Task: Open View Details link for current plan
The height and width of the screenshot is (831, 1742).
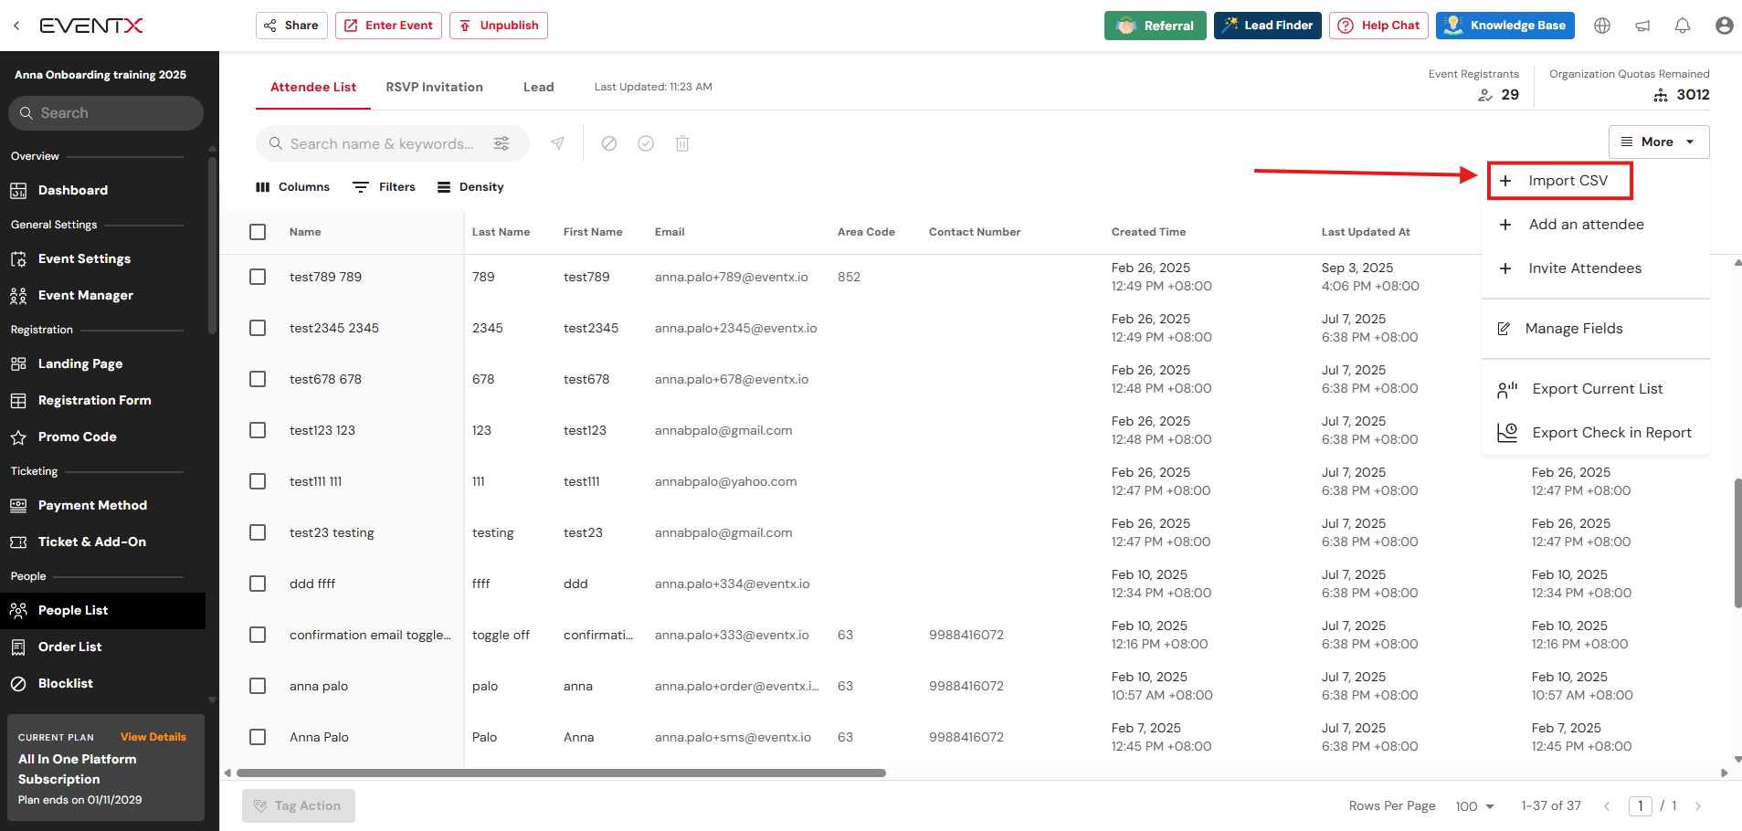Action: tap(153, 737)
